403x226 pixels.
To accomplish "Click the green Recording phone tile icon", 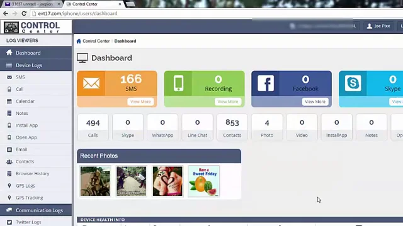I will pos(178,83).
